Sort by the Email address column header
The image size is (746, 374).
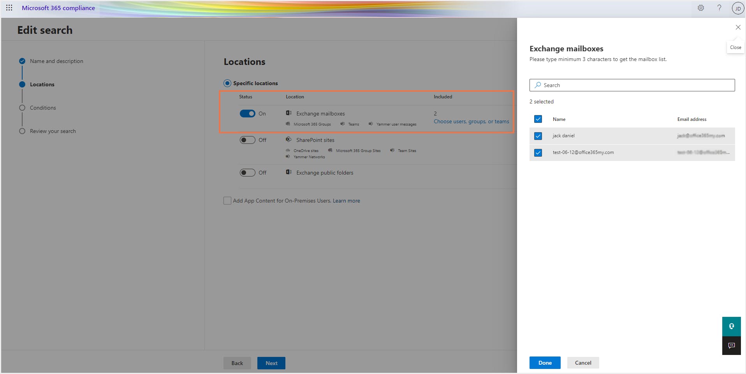point(692,119)
